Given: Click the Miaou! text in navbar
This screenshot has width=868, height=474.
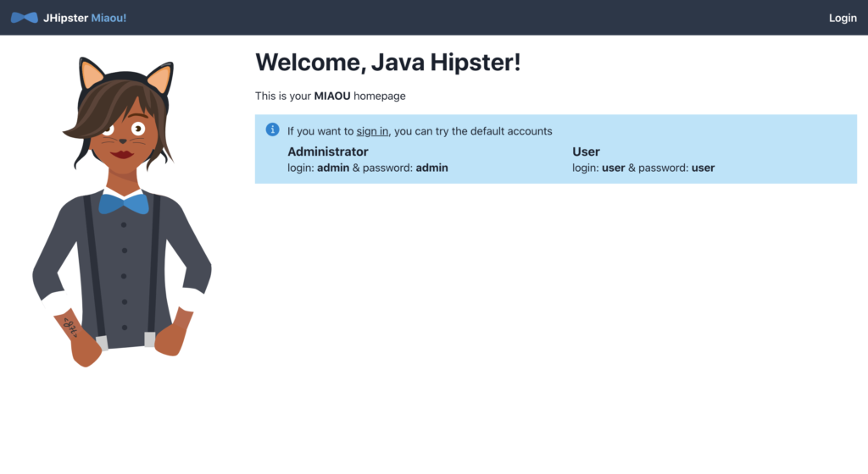Looking at the screenshot, I should [x=108, y=18].
